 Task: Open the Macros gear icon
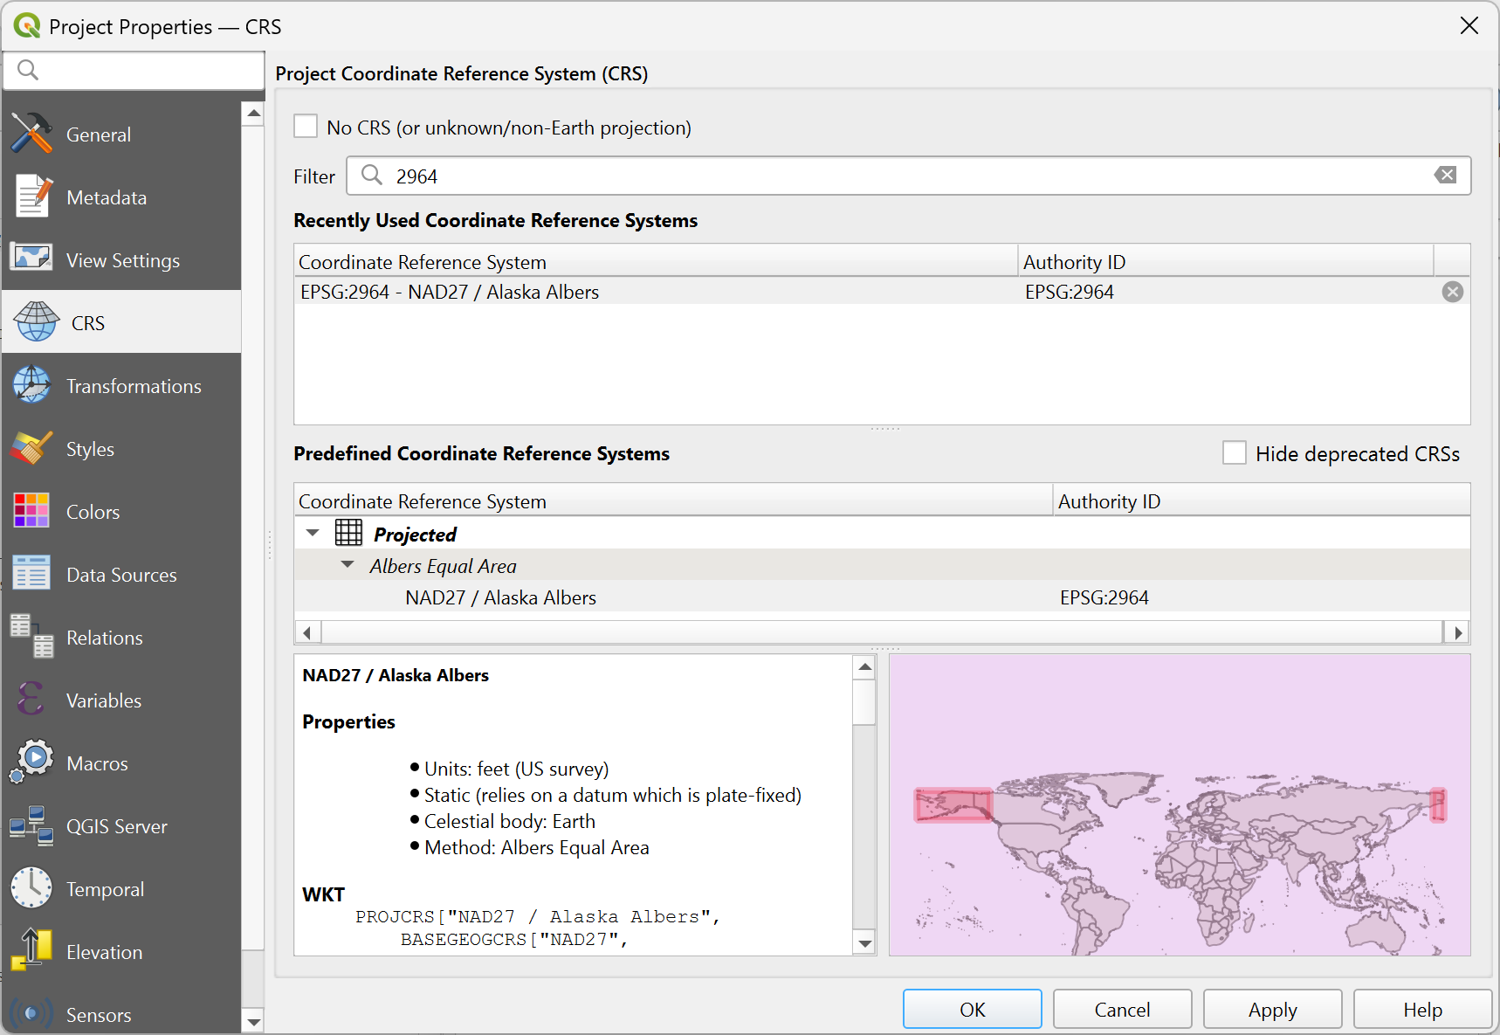point(32,762)
